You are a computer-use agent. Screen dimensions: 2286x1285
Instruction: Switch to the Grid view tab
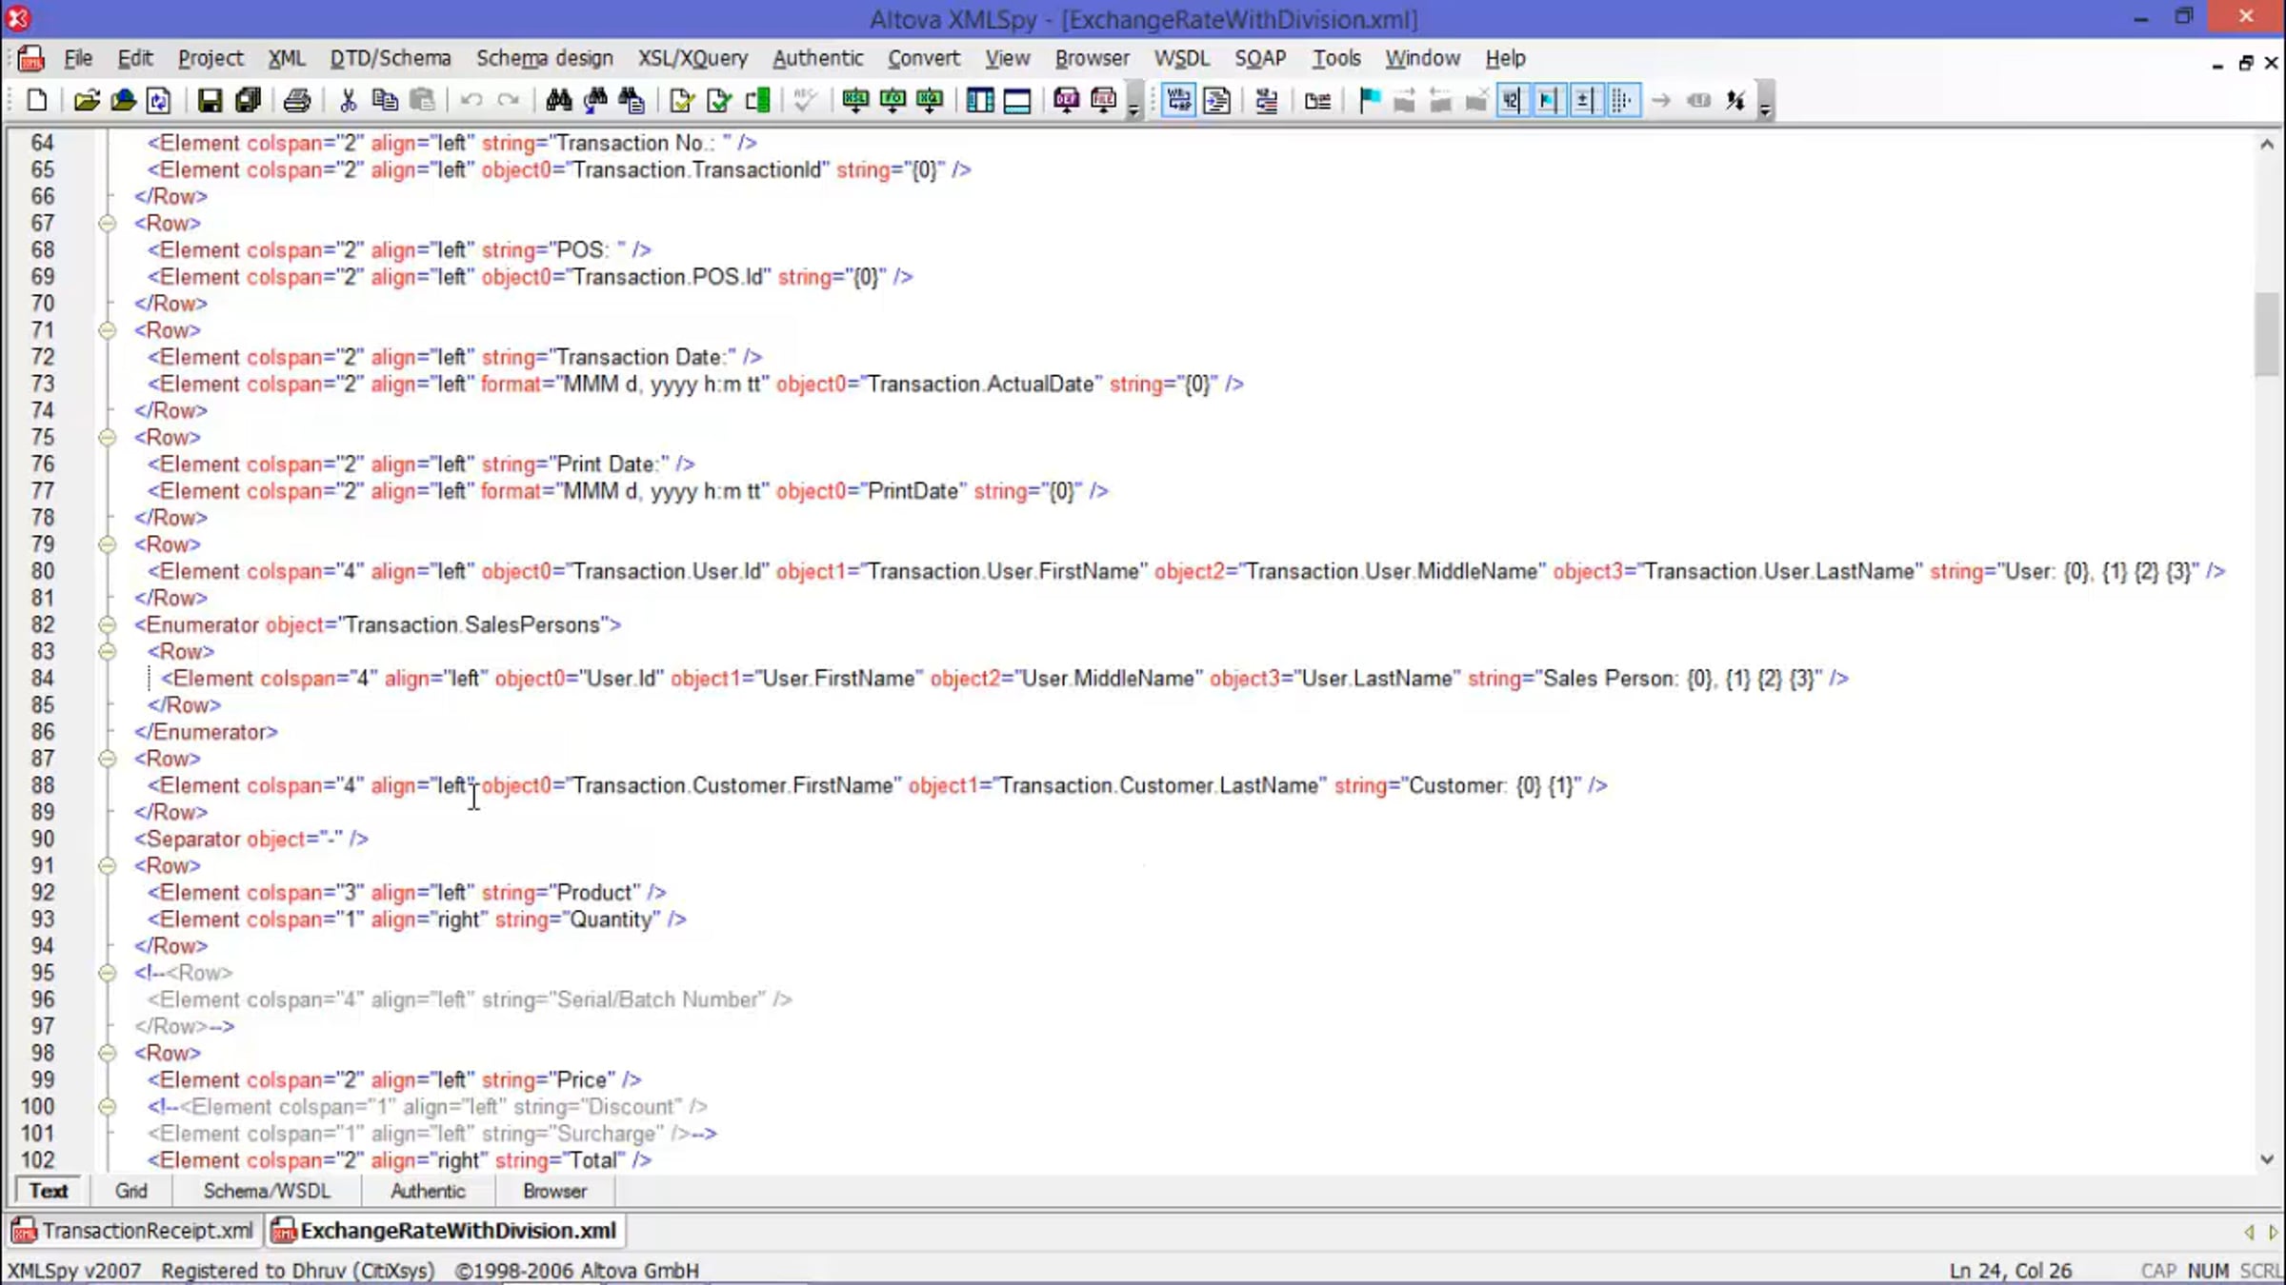pos(130,1192)
